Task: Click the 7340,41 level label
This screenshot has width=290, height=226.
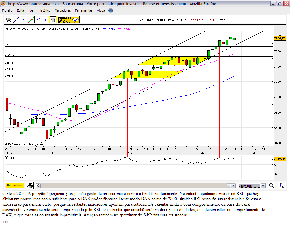Action: tap(10, 69)
